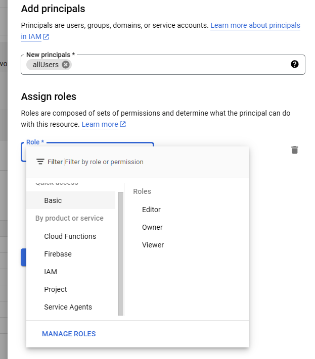The image size is (315, 359).
Task: Choose the Cloud Functions category
Action: [70, 236]
